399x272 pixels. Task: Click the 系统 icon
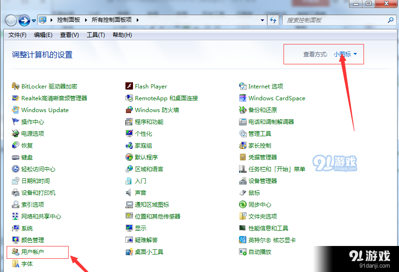(16, 228)
